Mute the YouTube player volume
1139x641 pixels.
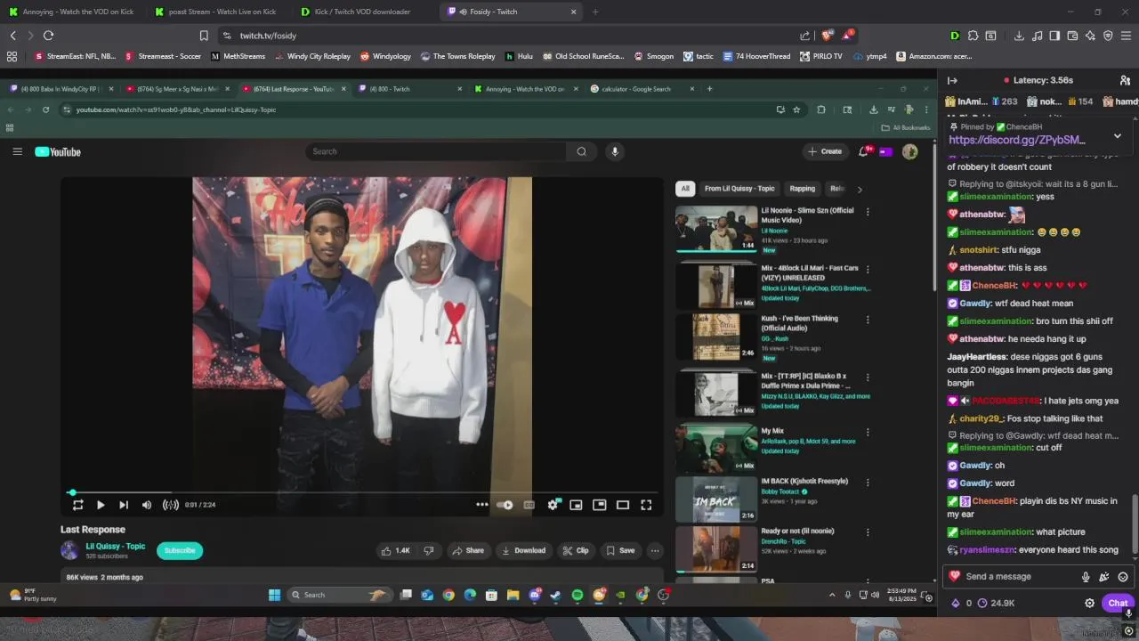point(147,505)
